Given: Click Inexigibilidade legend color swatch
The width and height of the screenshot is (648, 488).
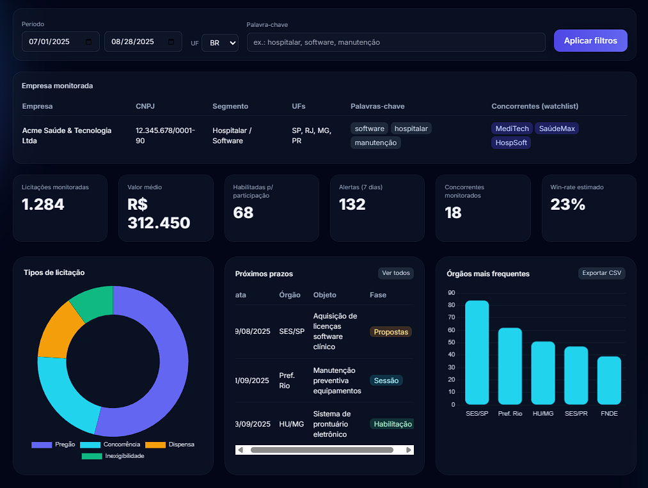Looking at the screenshot, I should pos(91,456).
